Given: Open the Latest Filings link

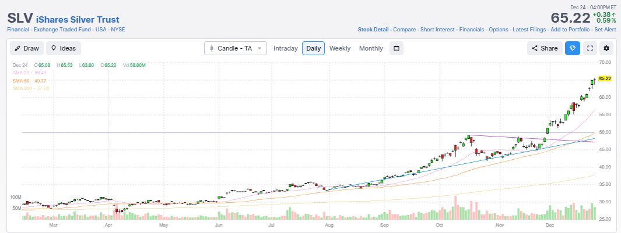Looking at the screenshot, I should pos(529,30).
